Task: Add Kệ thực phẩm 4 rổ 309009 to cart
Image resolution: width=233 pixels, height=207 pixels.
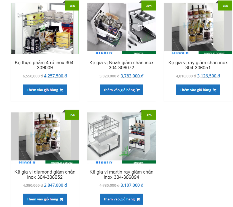Action: click(x=45, y=90)
